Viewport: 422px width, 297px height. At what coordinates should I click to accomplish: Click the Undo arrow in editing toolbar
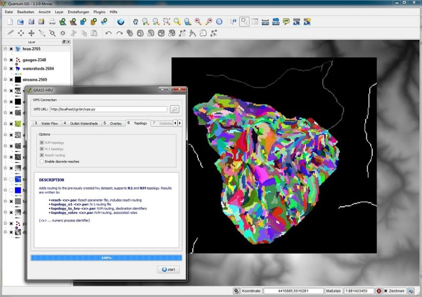coord(108,33)
